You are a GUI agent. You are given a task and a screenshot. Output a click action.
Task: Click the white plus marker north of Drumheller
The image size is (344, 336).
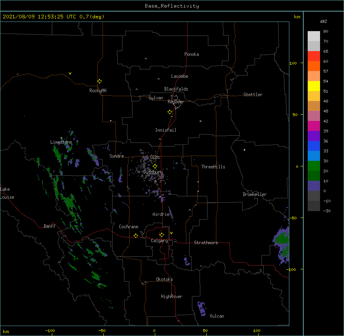click(244, 150)
